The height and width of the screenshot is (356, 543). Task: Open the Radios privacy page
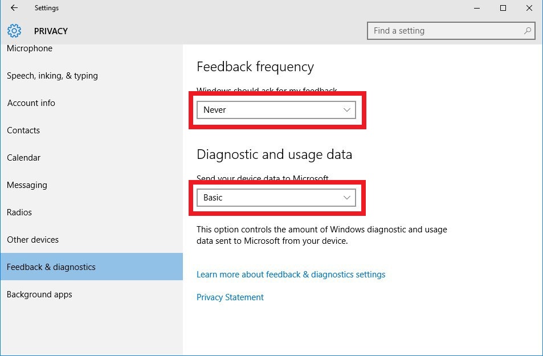tap(19, 212)
